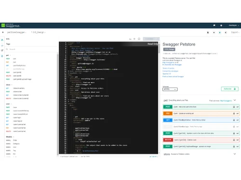Screen dimensions: 241x180
Task: Click the jump arrow icon on POST /pet row
Action: [238, 107]
